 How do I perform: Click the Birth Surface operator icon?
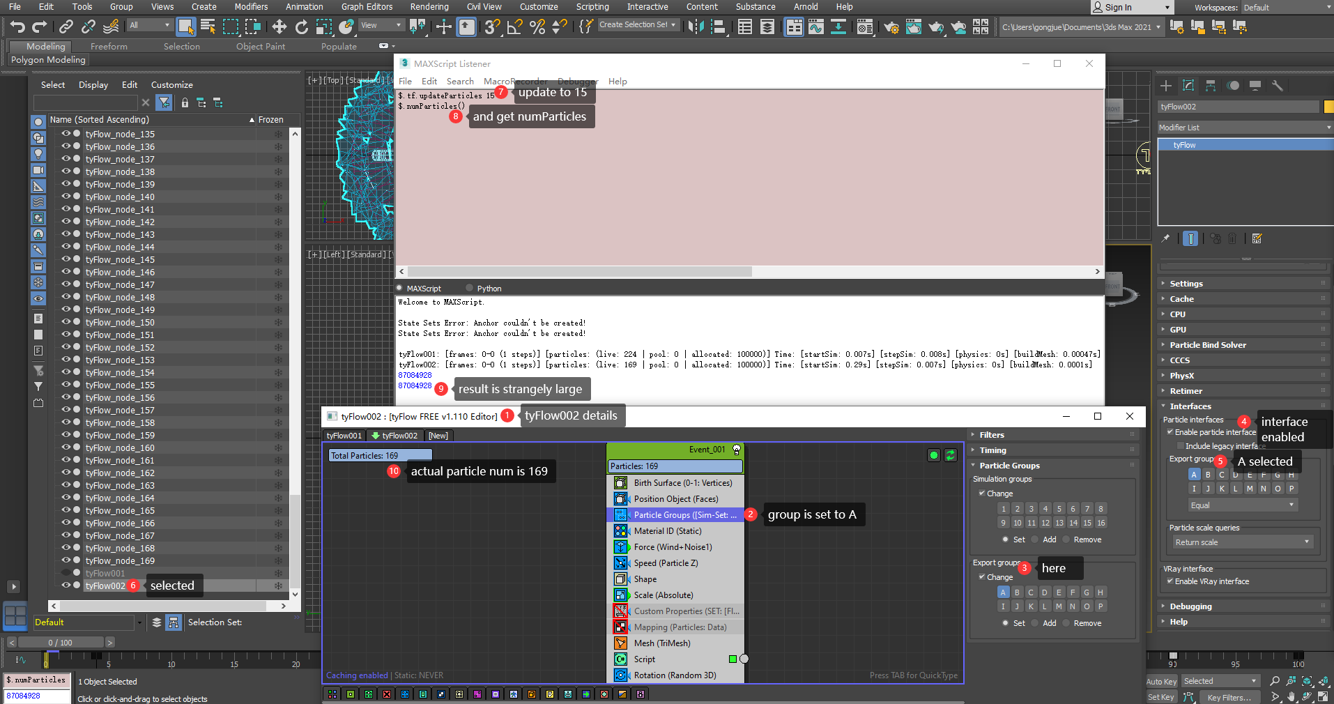620,482
